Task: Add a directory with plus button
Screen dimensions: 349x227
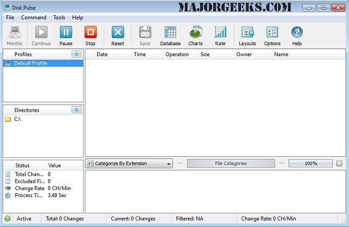Action: 76,110
